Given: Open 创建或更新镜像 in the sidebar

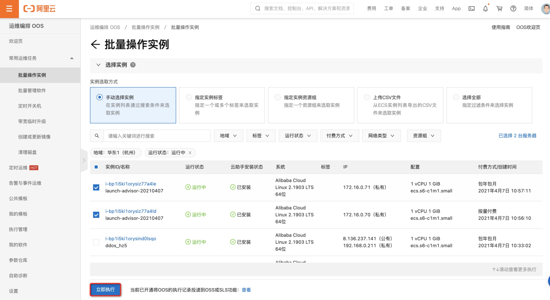Looking at the screenshot, I should click(x=34, y=137).
